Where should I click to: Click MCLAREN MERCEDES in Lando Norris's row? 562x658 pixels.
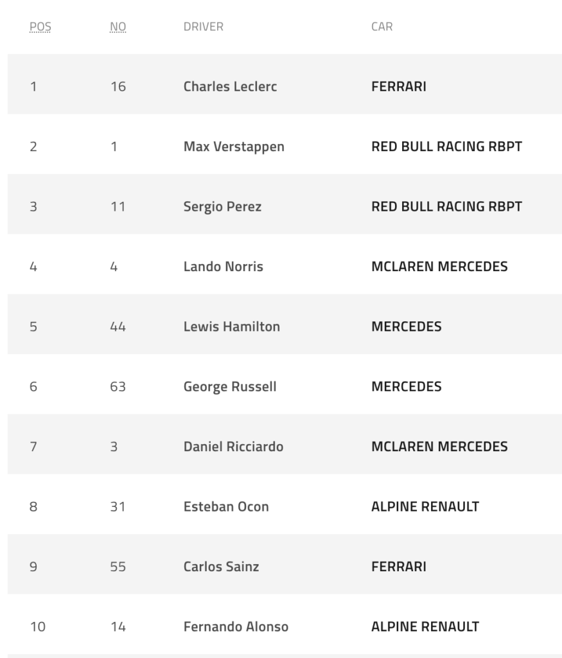(439, 267)
